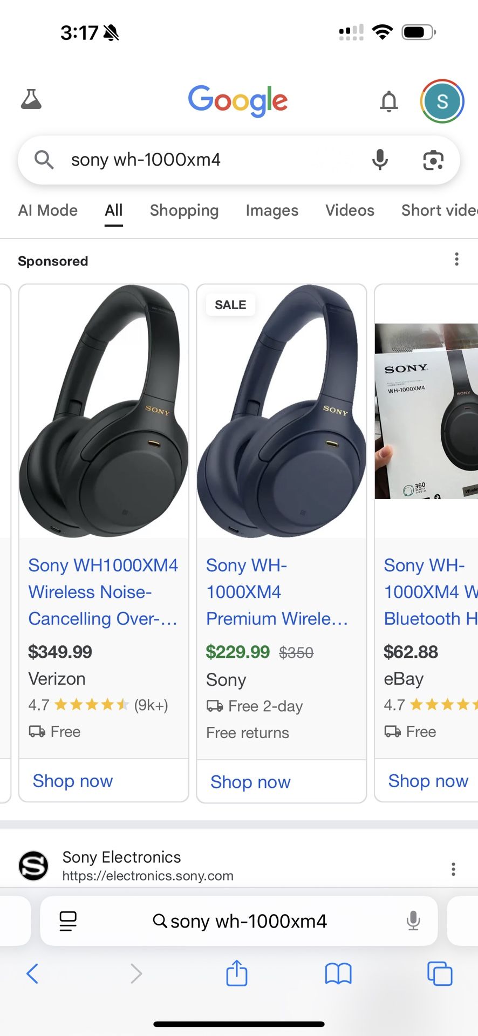Open Sony WH-1000XM4 Premium Wireless link
Viewport: 478px width, 1036px height.
pyautogui.click(x=276, y=592)
